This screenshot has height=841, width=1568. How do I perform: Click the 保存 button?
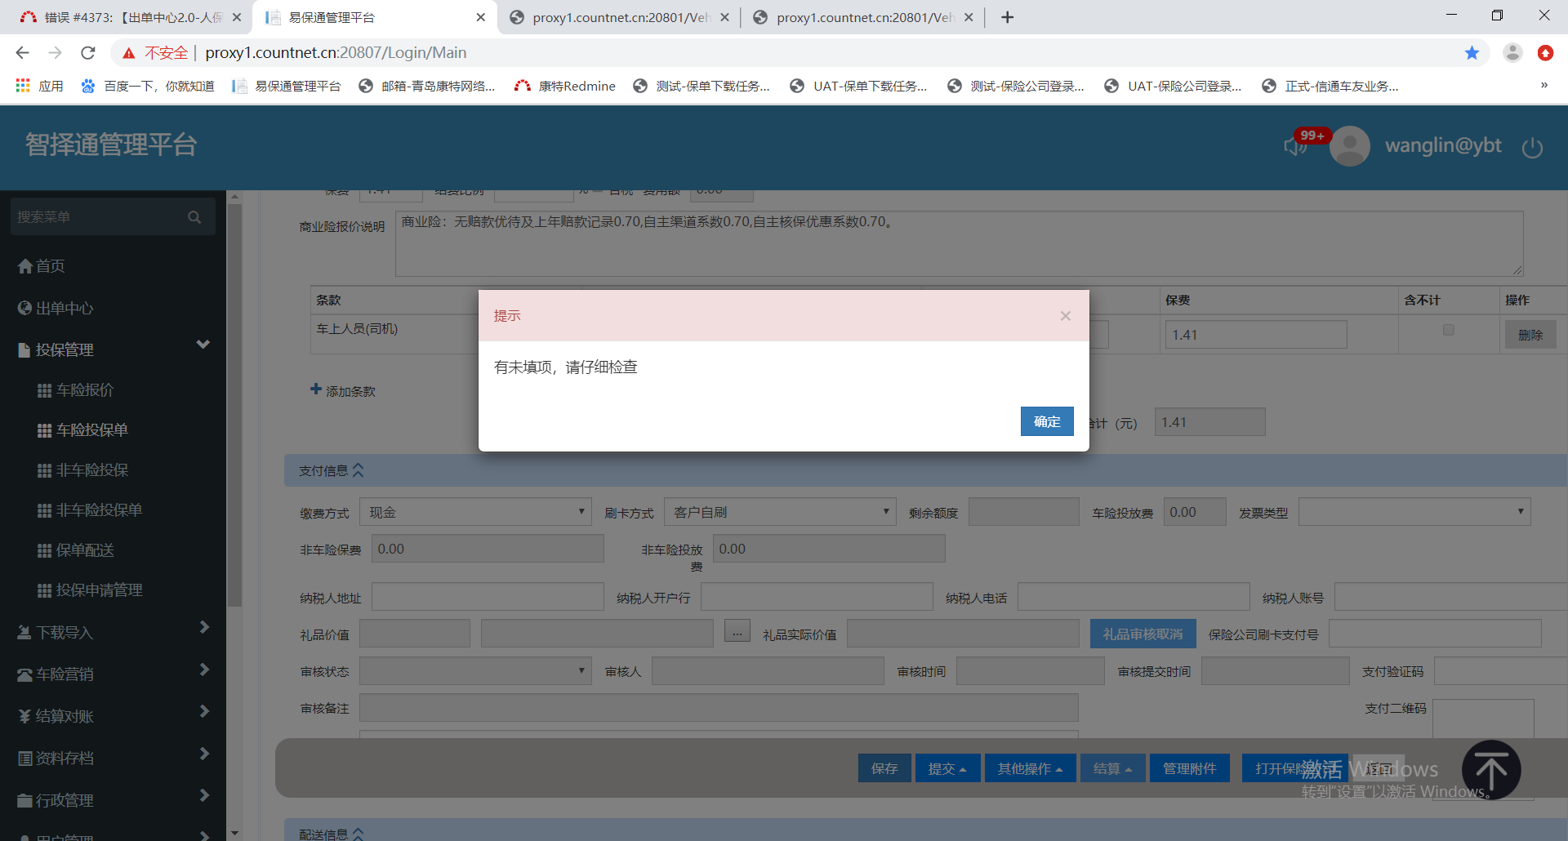pos(884,768)
